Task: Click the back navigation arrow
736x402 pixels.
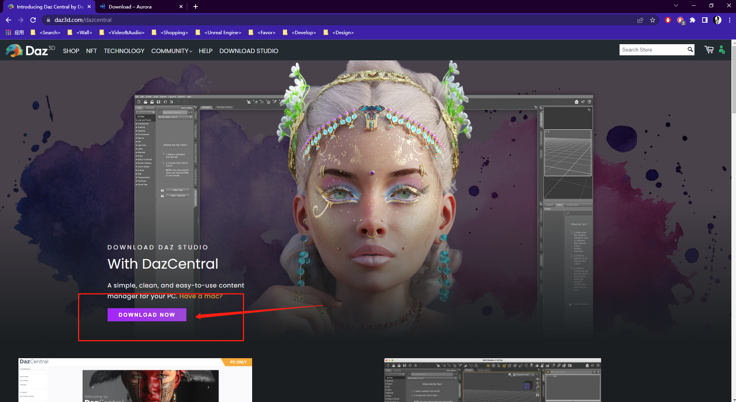Action: [8, 20]
